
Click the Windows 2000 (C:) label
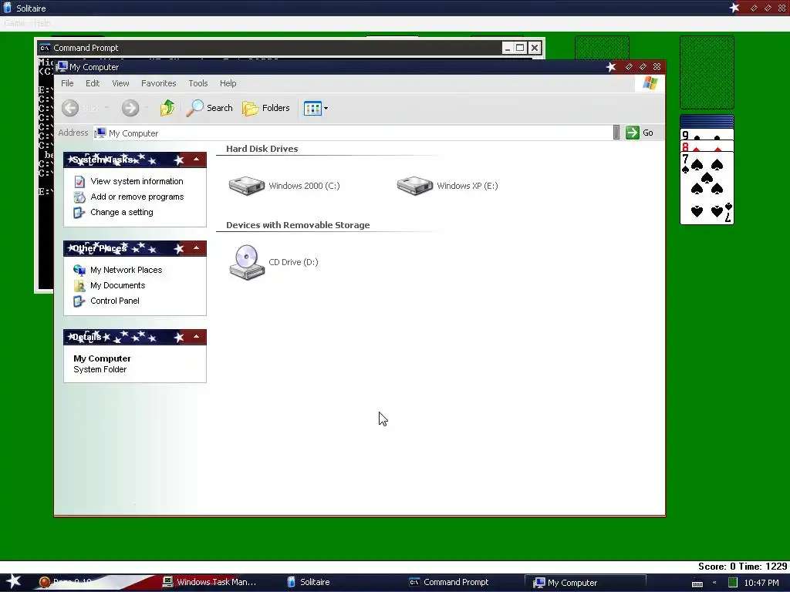pos(304,186)
